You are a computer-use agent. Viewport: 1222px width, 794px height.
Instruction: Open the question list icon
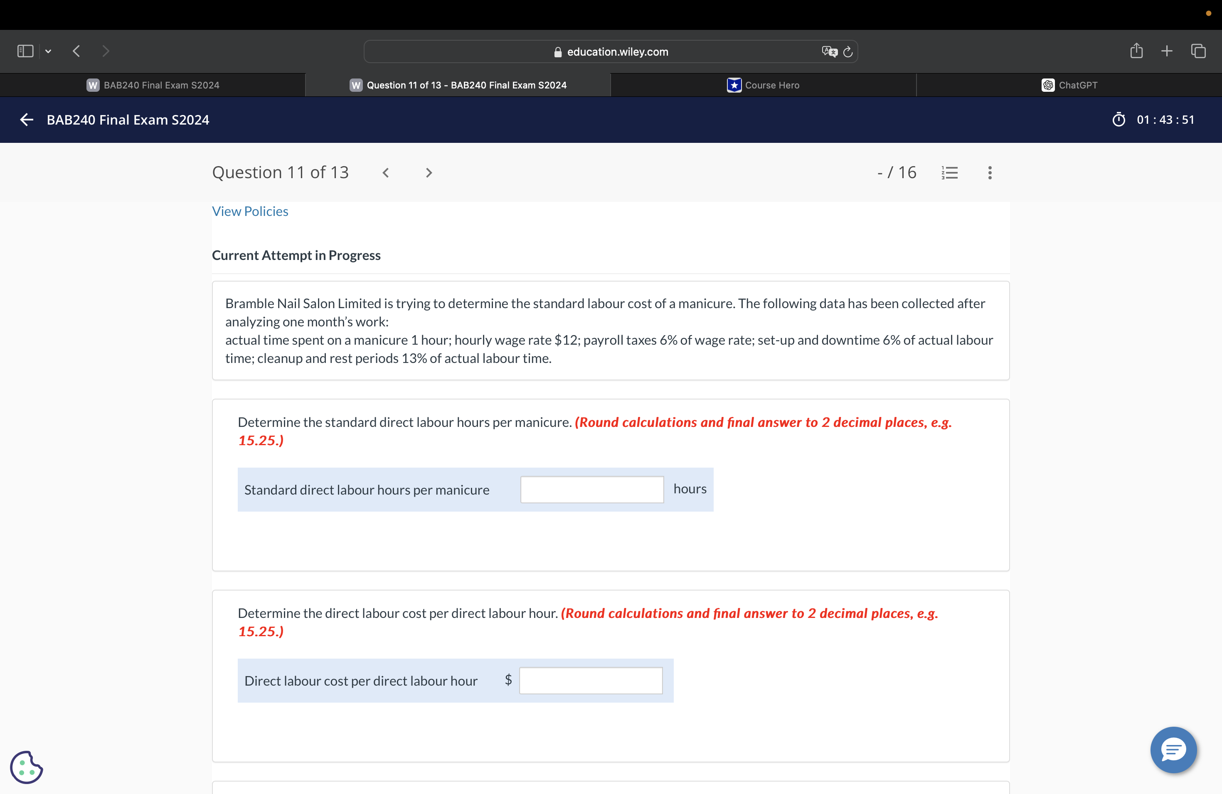click(x=949, y=173)
